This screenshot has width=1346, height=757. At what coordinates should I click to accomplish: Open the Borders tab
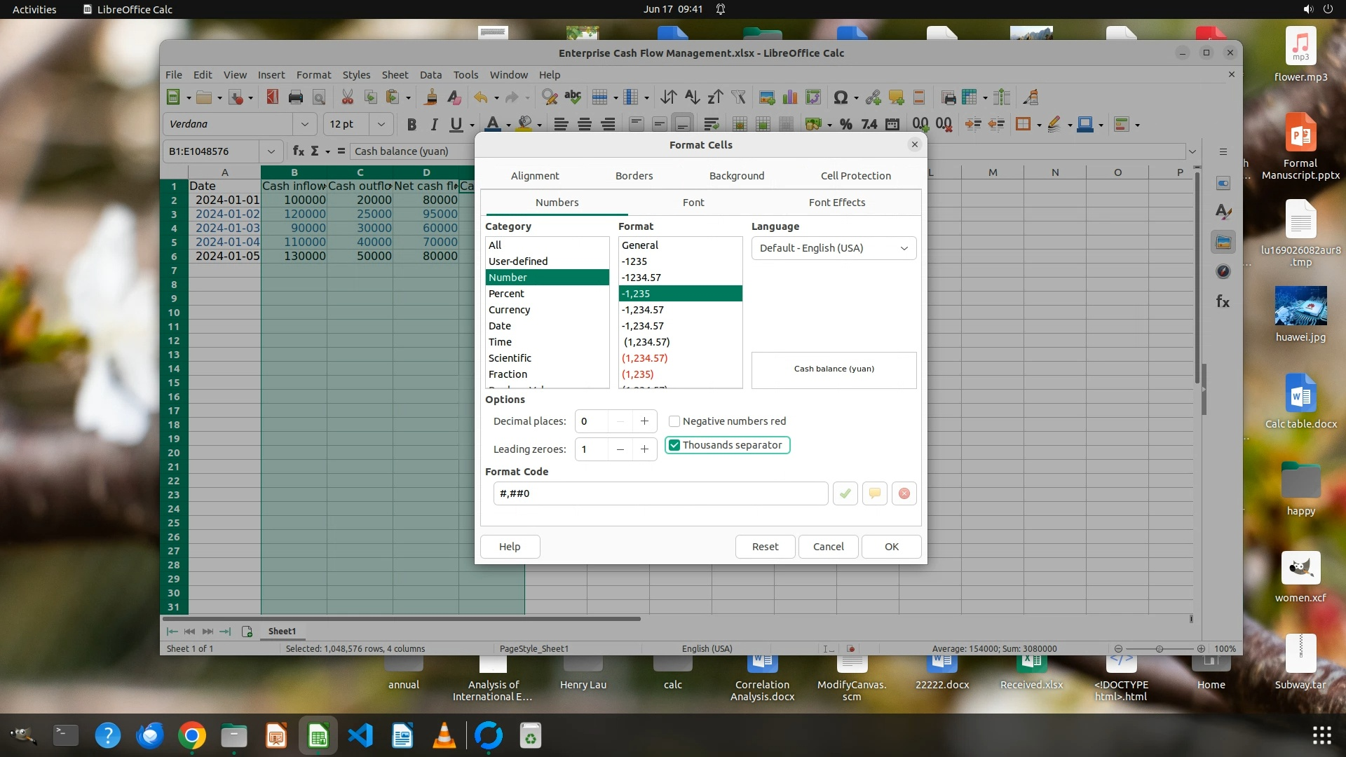(x=634, y=176)
